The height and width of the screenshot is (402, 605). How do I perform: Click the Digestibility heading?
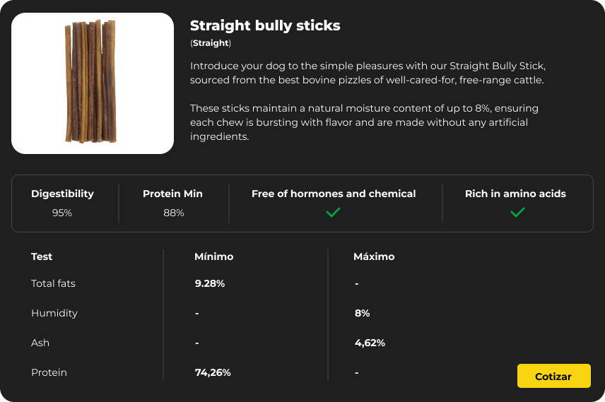(62, 194)
